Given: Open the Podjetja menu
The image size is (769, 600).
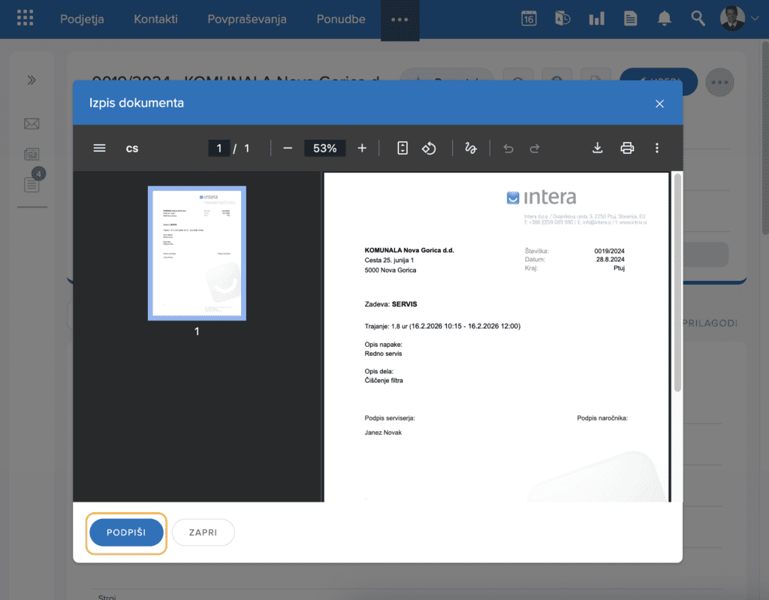Looking at the screenshot, I should point(82,20).
